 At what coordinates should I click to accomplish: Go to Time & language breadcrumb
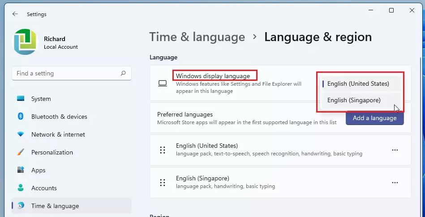click(x=197, y=37)
